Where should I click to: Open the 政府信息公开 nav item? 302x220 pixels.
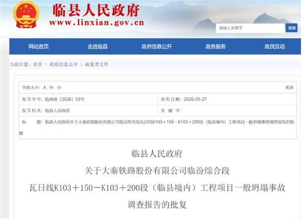[156, 46]
